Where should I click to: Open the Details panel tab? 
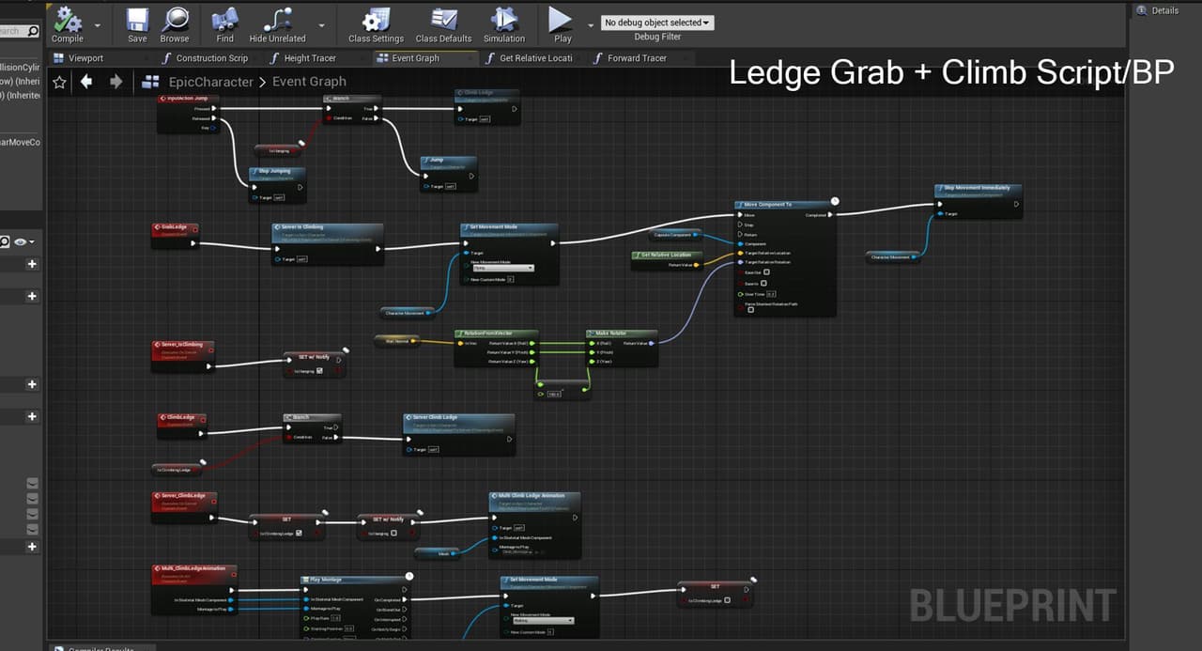(1157, 10)
